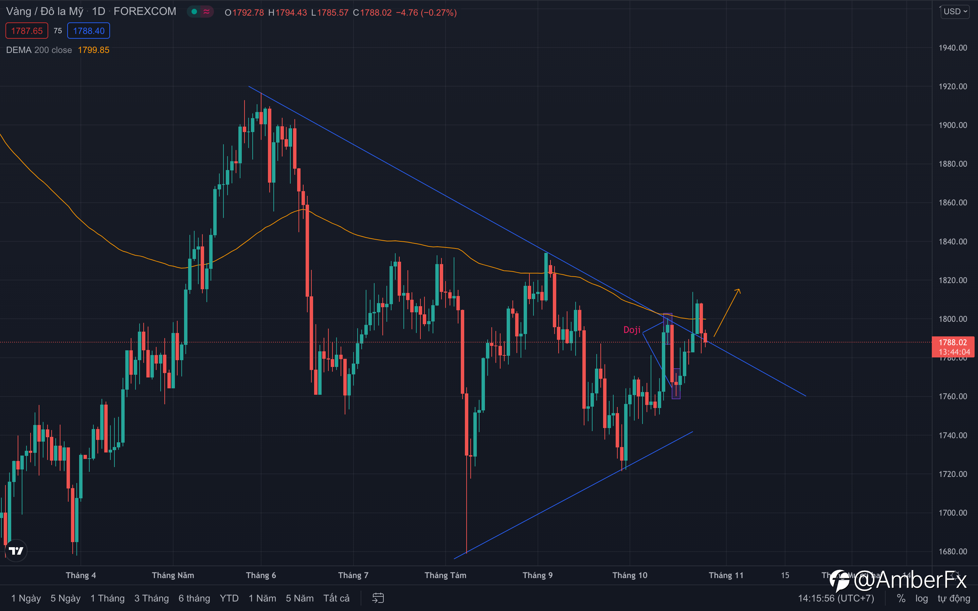
Task: Select the YTD time range
Action: coord(229,598)
